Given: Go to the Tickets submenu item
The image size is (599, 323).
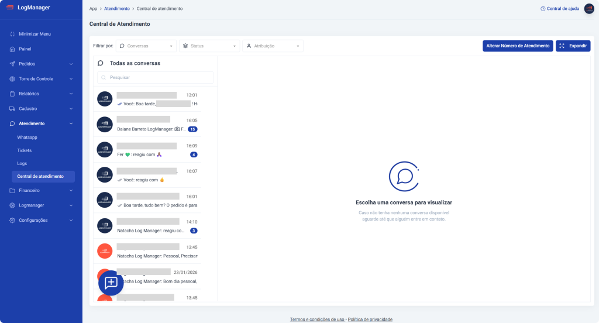Looking at the screenshot, I should 25,150.
